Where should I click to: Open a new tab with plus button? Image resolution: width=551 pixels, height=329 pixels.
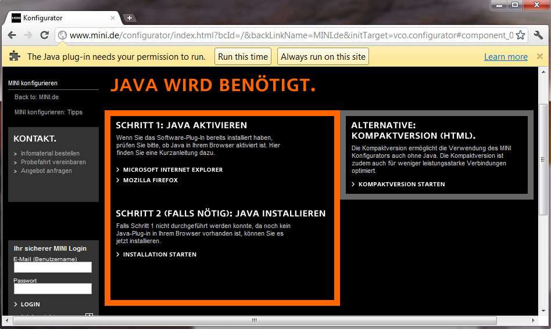point(129,18)
